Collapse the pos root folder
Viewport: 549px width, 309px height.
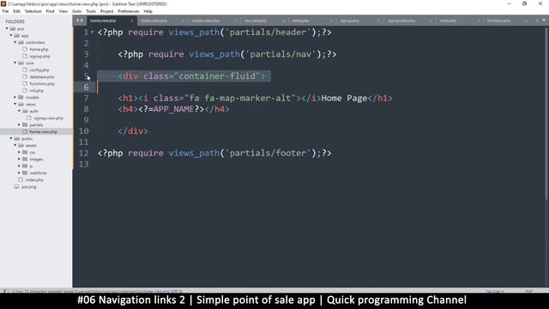pyautogui.click(x=7, y=28)
